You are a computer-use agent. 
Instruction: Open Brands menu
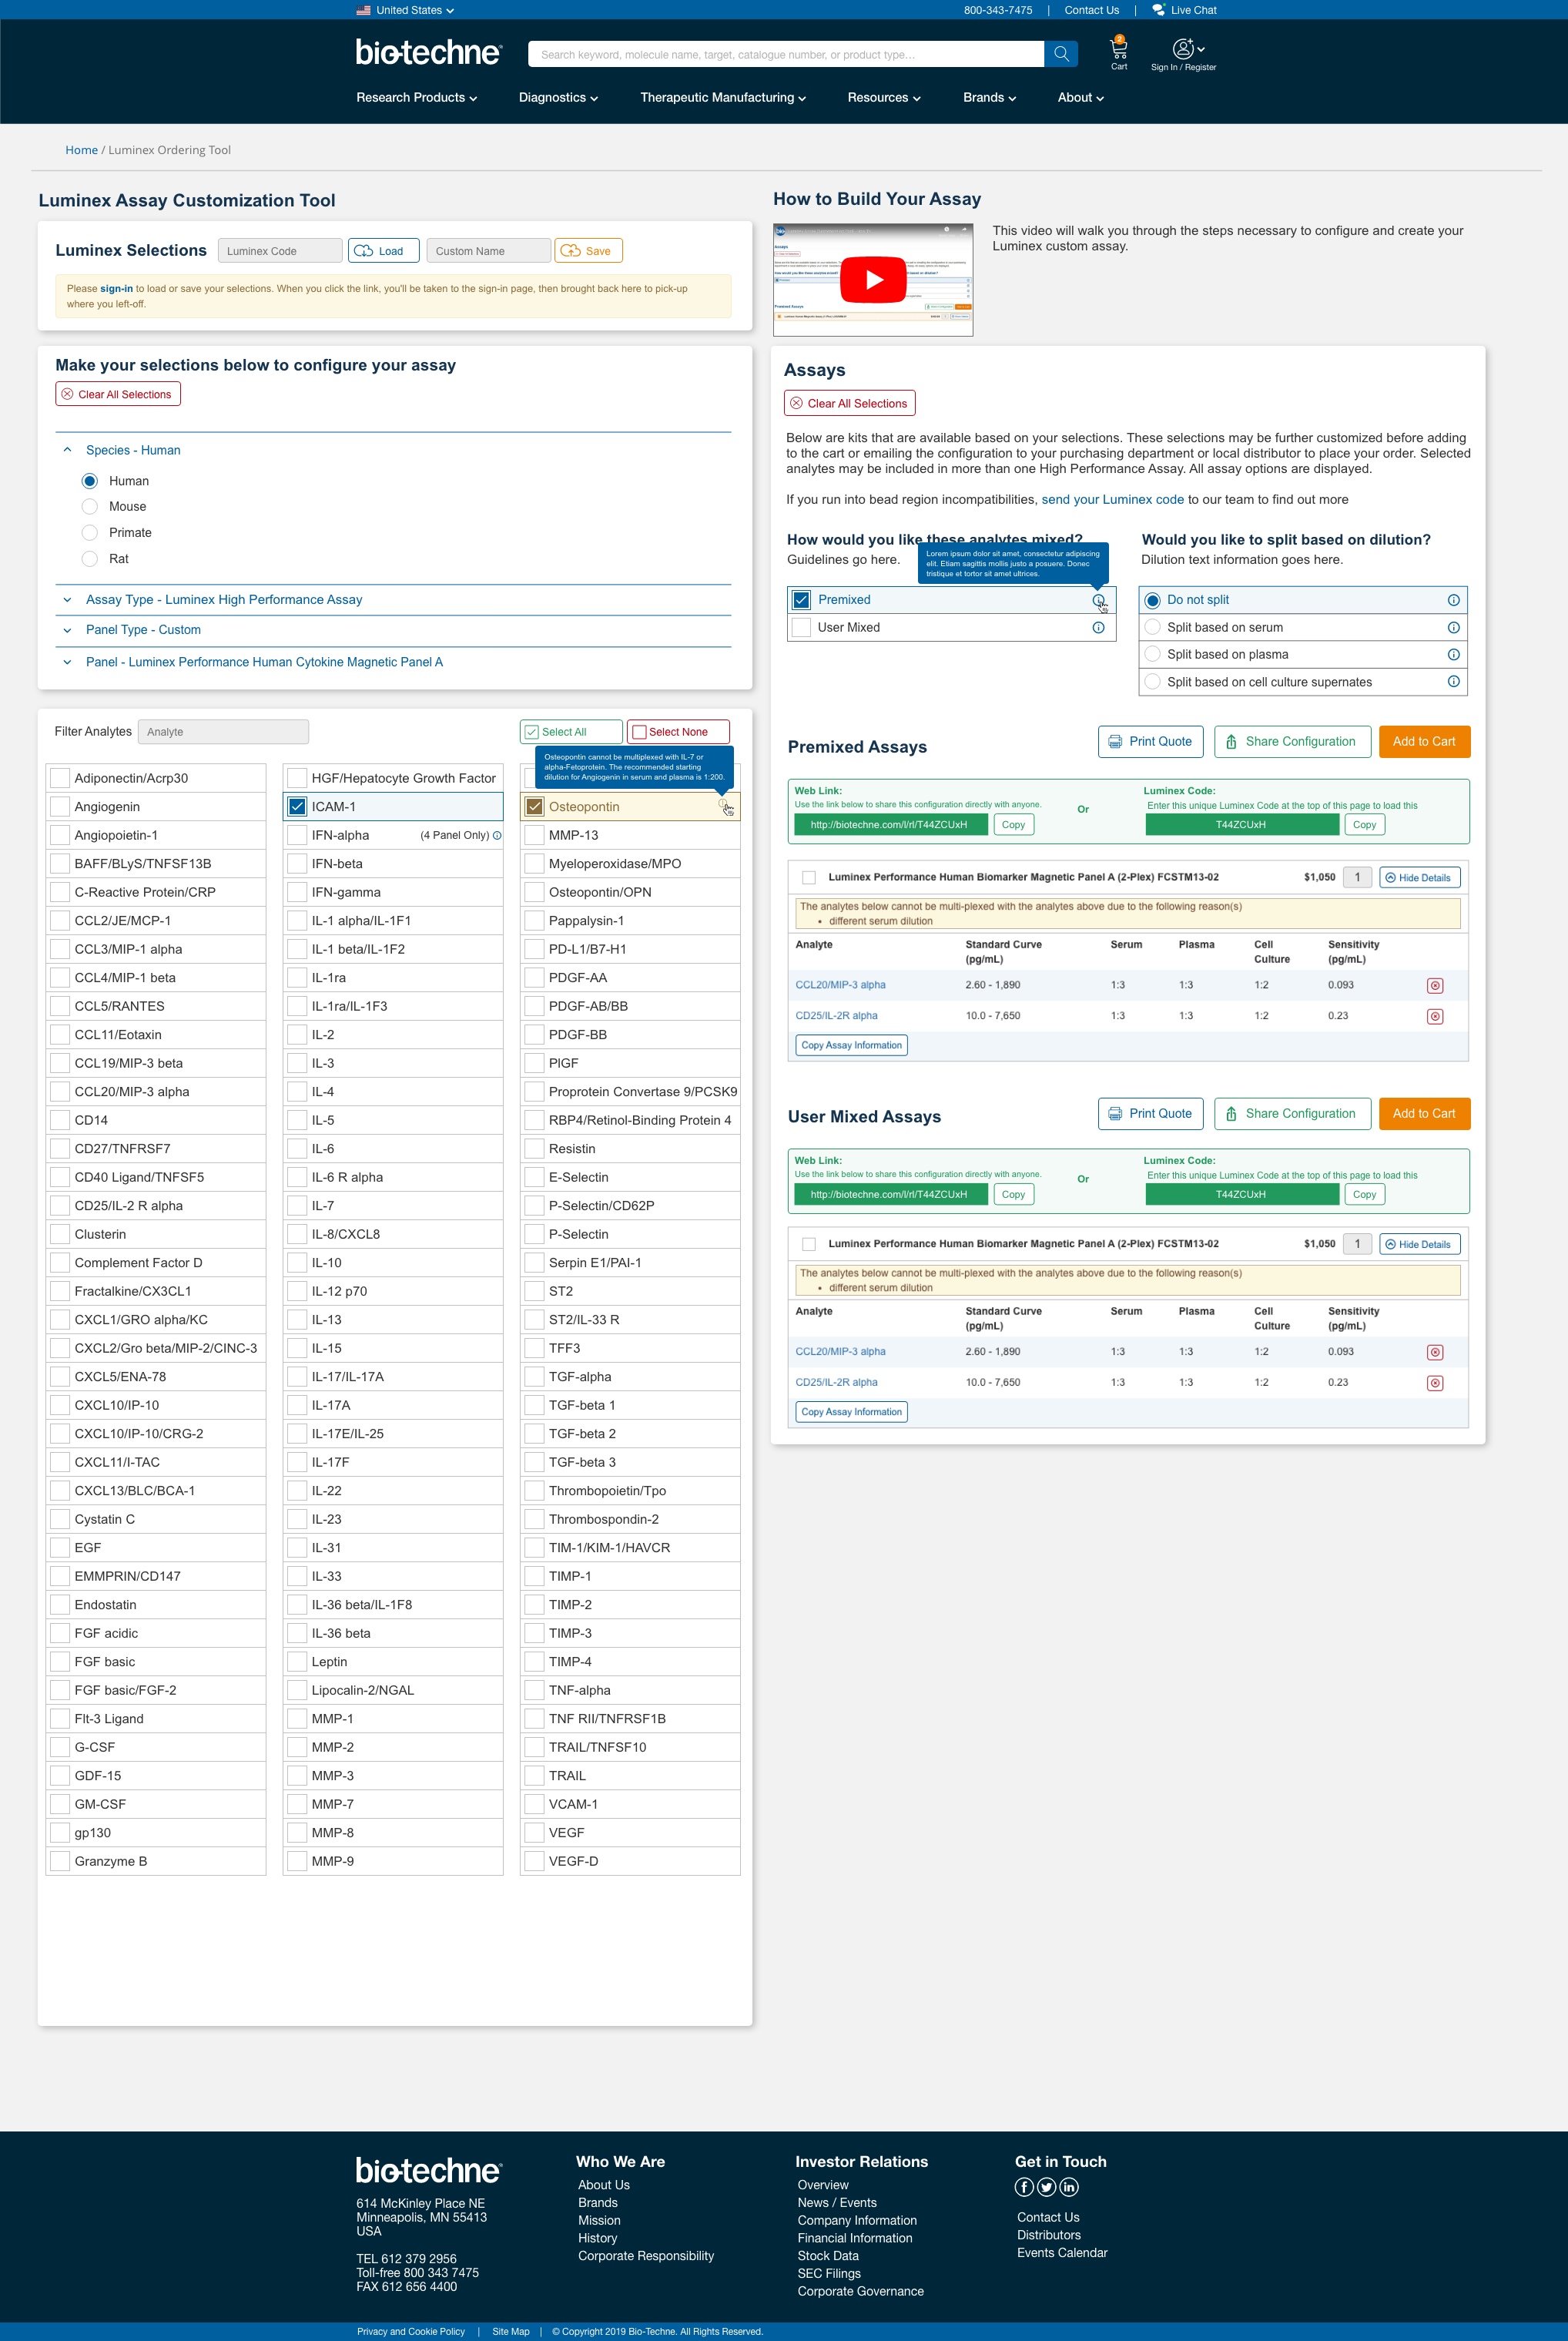tap(989, 98)
